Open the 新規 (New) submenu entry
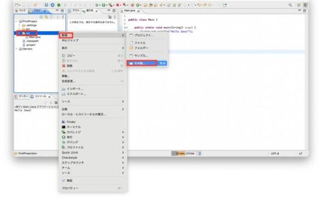The height and width of the screenshot is (202, 322). point(93,35)
